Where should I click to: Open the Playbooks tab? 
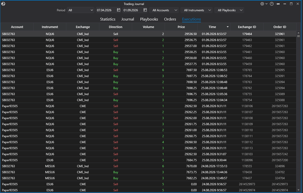coord(149,19)
